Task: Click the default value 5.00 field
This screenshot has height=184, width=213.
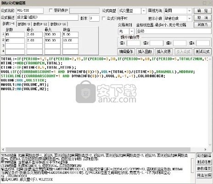Action: (x=71, y=34)
